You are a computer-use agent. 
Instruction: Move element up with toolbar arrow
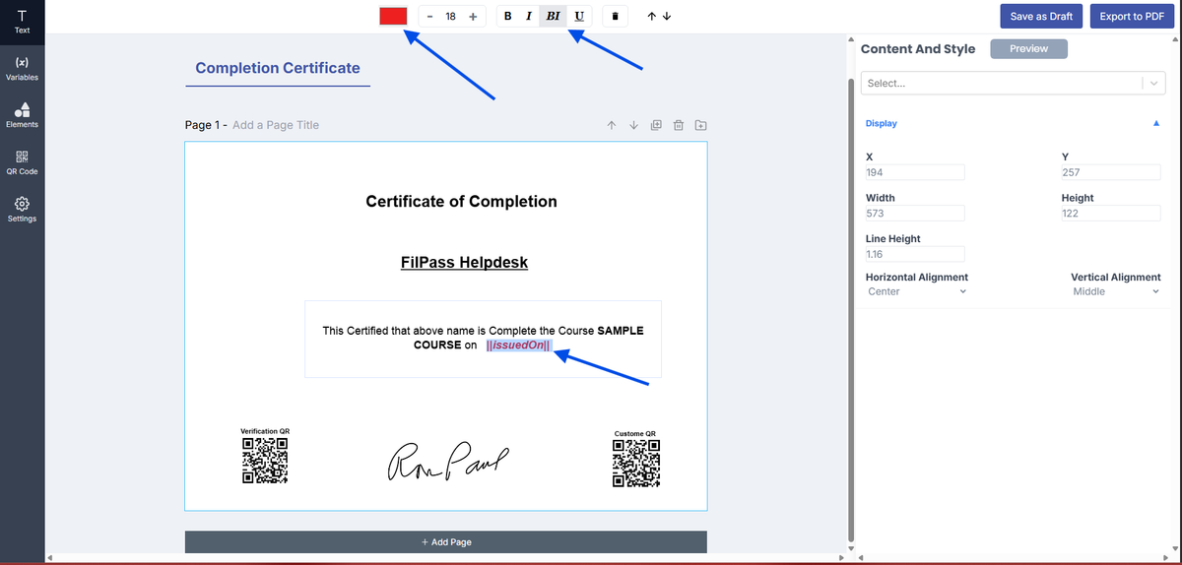coord(651,17)
